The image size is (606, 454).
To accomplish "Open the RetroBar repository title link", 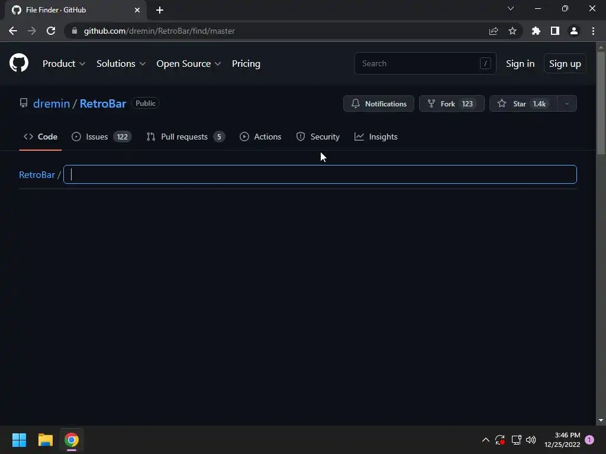I will tap(103, 103).
